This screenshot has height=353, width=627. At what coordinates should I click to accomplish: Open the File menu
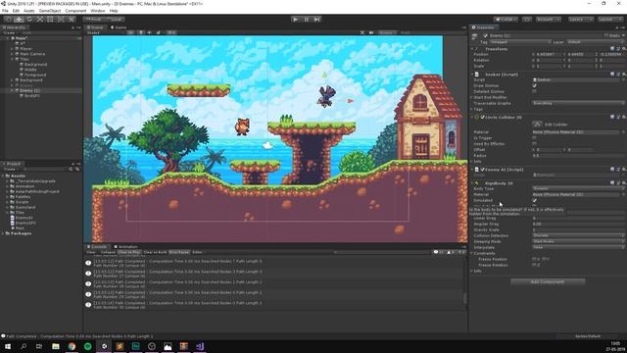click(x=5, y=11)
